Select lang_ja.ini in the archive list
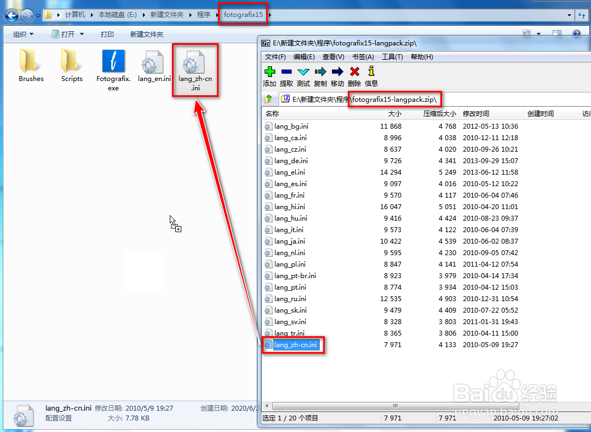Viewport: 591px width, 432px height. [x=289, y=241]
